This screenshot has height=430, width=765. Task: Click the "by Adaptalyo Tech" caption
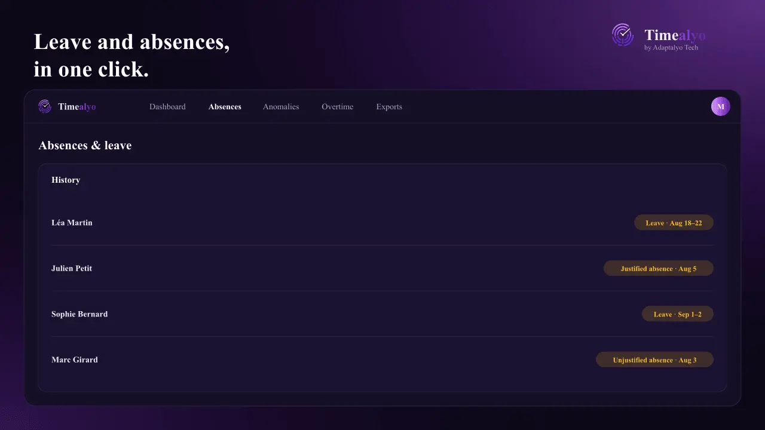point(671,48)
